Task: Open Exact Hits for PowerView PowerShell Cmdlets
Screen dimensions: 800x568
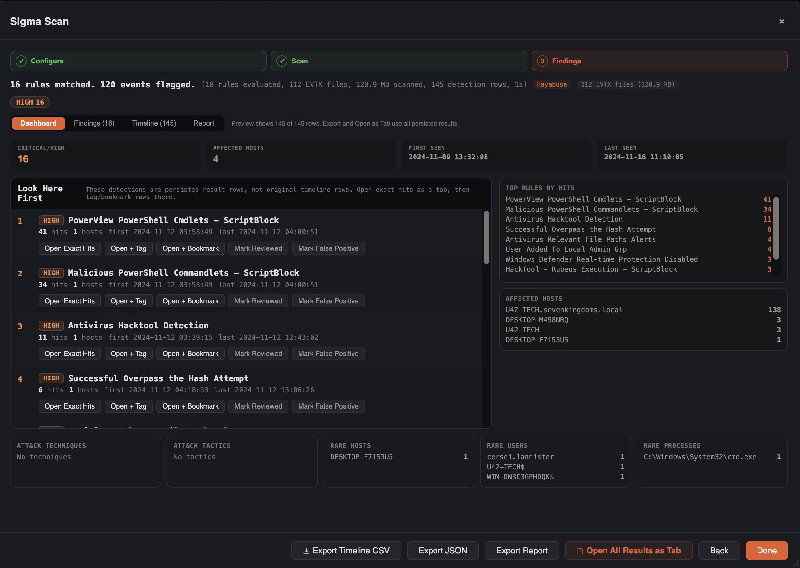Action: click(70, 248)
